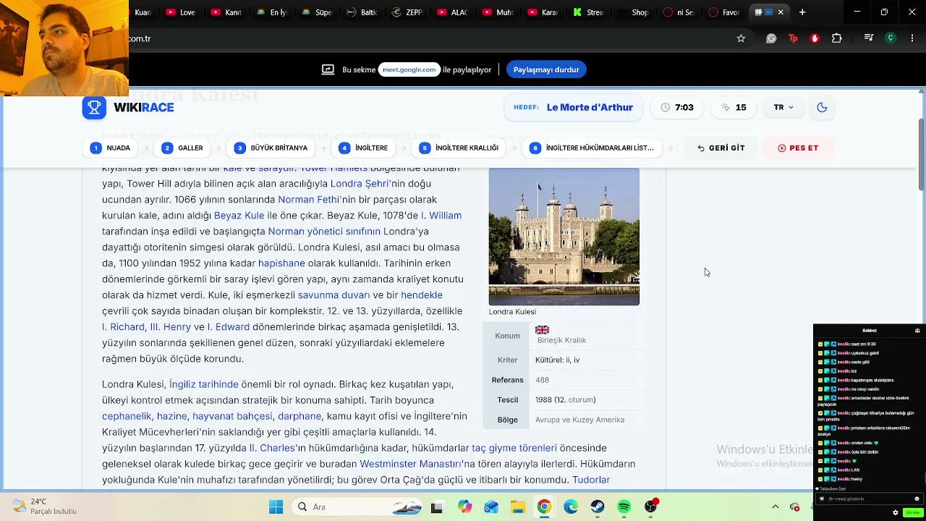Open the Londra Şehri link
Image resolution: width=926 pixels, height=521 pixels.
point(360,184)
